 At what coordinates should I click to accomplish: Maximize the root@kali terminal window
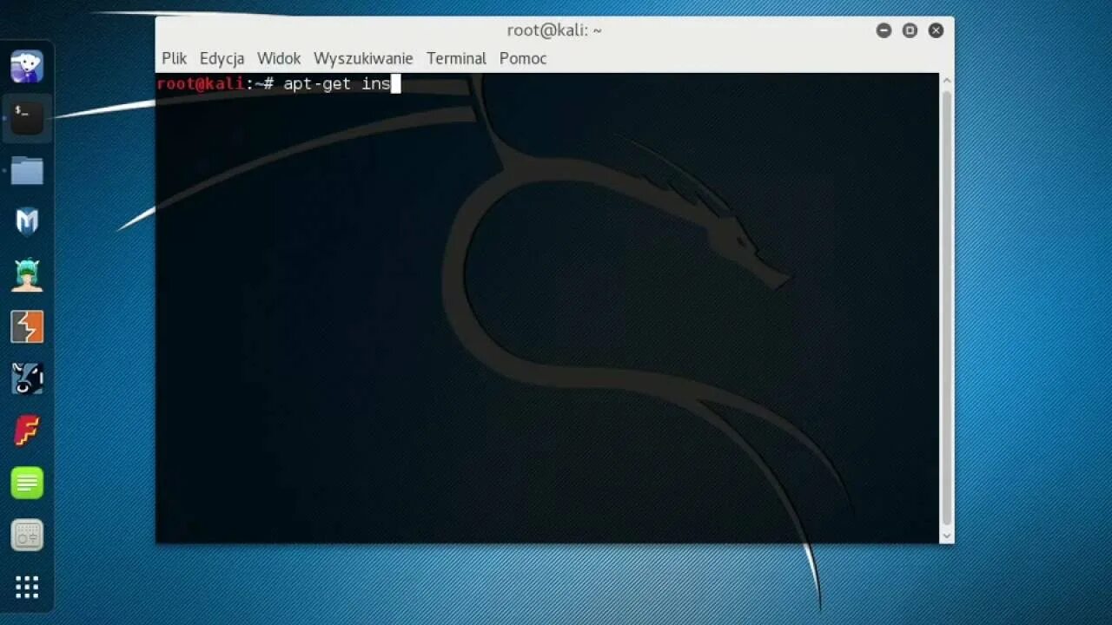tap(910, 30)
